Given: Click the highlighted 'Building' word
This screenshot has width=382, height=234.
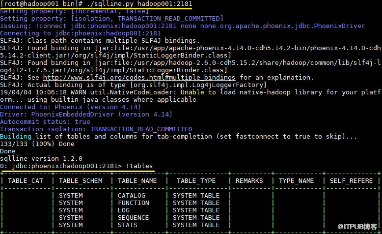Looking at the screenshot, I should click(x=16, y=137).
